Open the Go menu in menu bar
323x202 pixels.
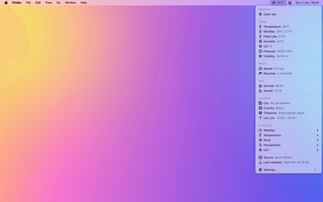[x=59, y=3]
